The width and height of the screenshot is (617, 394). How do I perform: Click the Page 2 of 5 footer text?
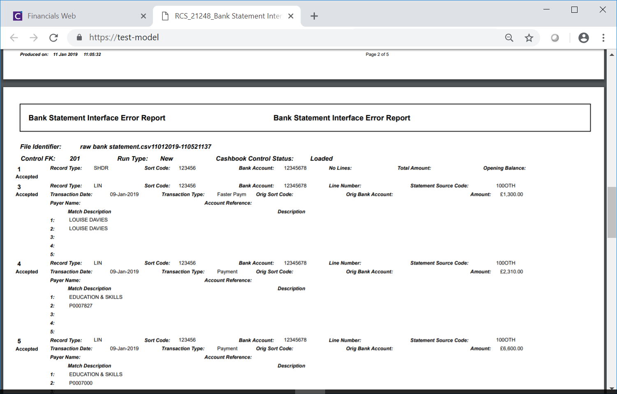(x=377, y=54)
